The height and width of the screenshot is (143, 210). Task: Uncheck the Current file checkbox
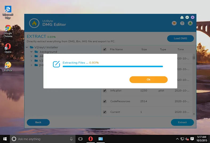pyautogui.click(x=105, y=112)
